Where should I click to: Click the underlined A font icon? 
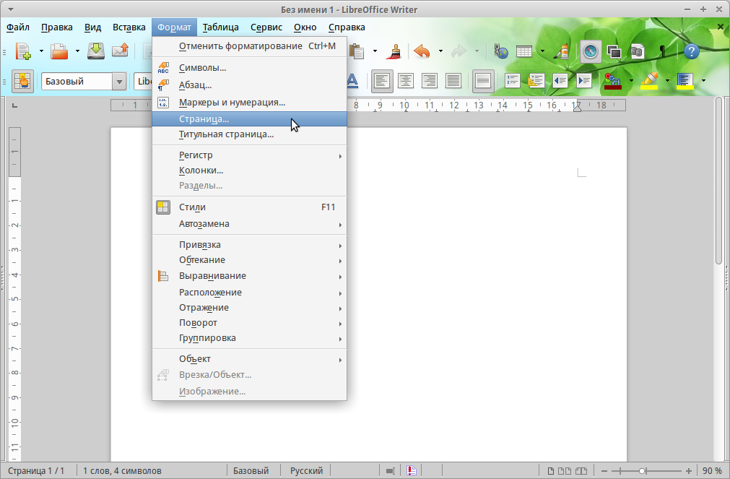tap(352, 81)
